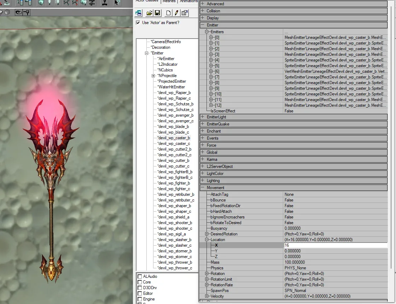This screenshot has width=396, height=304.
Task: Click the bHardAttach property row
Action: click(293, 211)
